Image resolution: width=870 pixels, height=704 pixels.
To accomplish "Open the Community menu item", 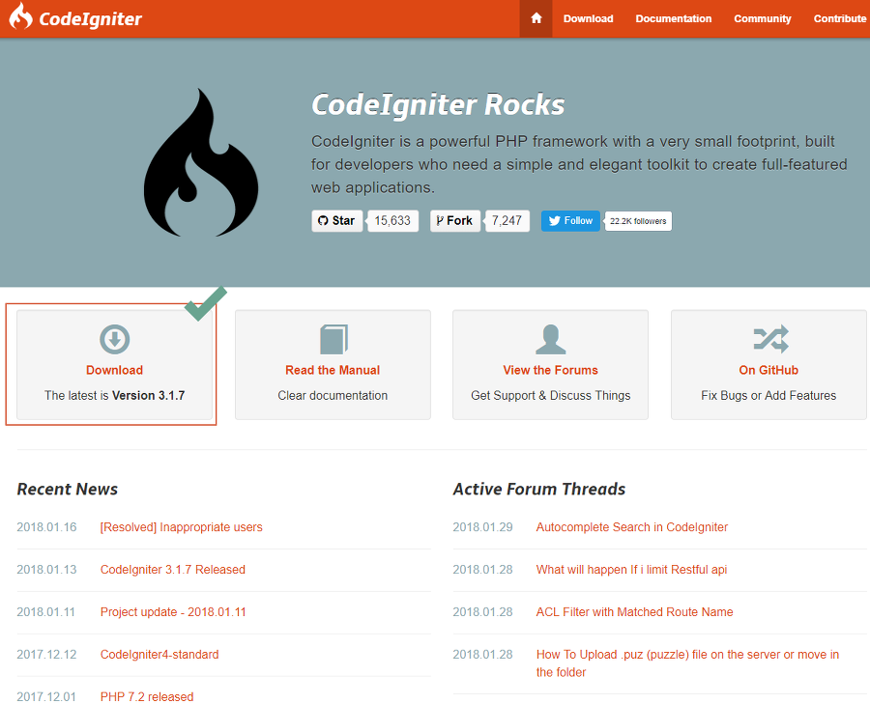I will point(763,18).
